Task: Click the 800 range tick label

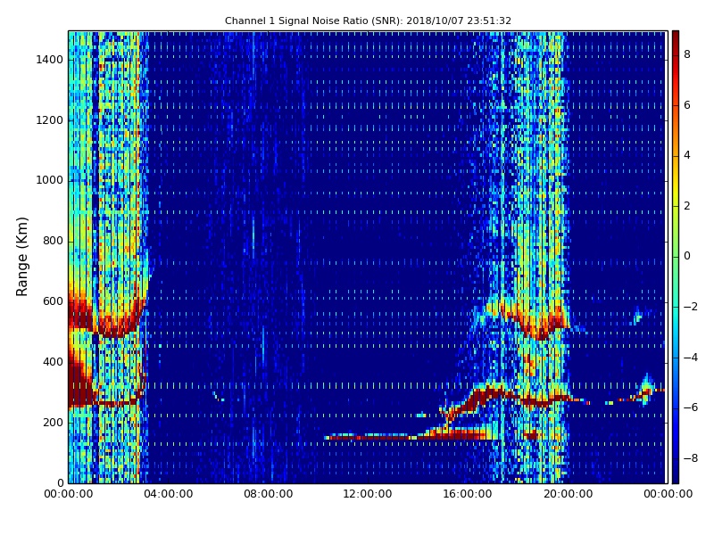Action: pos(53,241)
